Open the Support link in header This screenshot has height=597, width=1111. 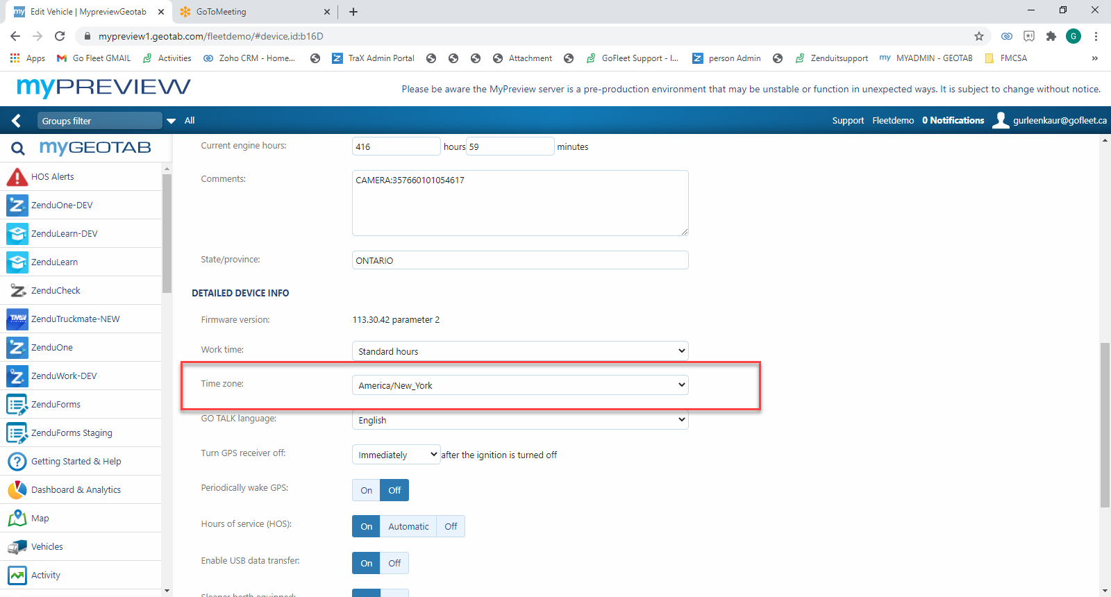click(x=848, y=121)
